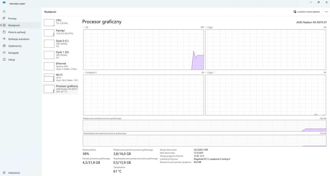The image size is (330, 176).
Task: Open the three-dots more options menu
Action: tap(326, 12)
